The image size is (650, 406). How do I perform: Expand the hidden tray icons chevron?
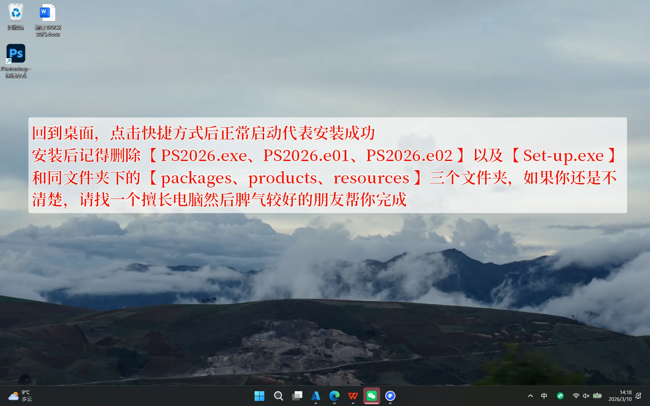530,396
